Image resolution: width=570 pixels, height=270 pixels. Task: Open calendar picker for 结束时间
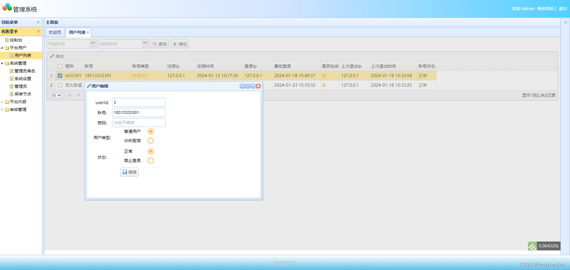click(x=145, y=44)
